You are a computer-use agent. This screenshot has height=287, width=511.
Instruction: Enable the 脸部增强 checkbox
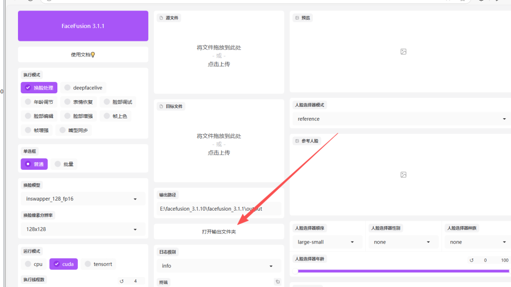67,116
